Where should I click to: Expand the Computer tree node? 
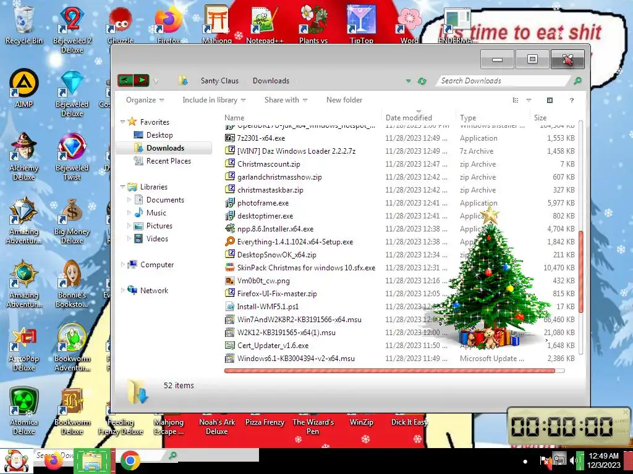tap(122, 264)
